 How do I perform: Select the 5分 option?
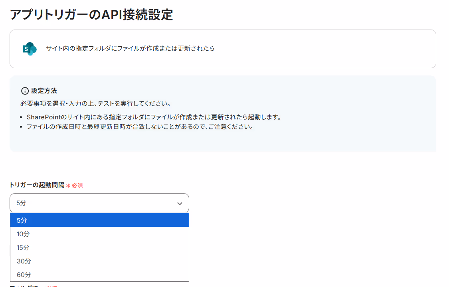click(x=100, y=220)
